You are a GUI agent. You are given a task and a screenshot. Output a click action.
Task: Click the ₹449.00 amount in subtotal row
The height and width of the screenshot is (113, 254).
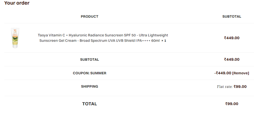[x=232, y=59]
